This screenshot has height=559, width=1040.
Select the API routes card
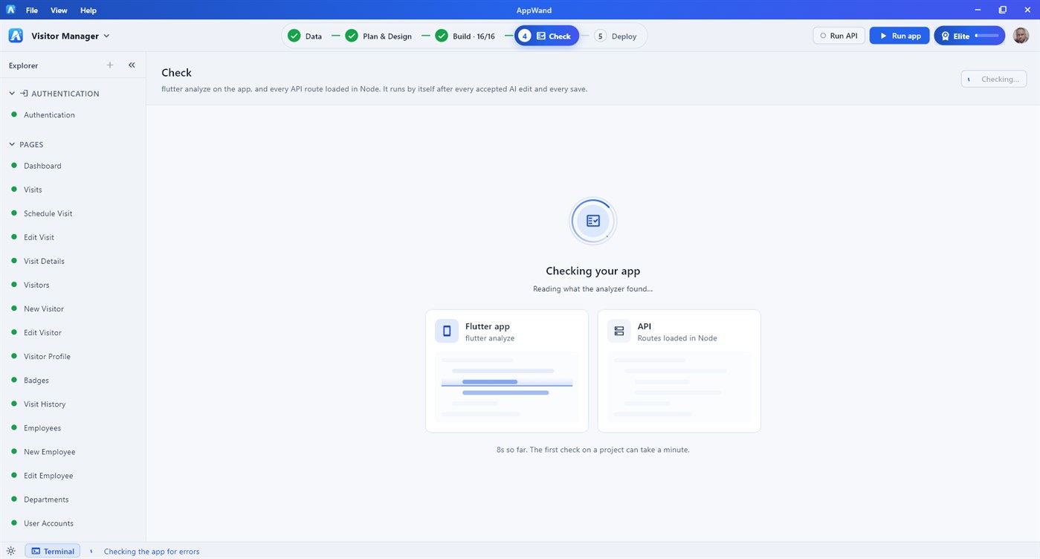pyautogui.click(x=679, y=371)
